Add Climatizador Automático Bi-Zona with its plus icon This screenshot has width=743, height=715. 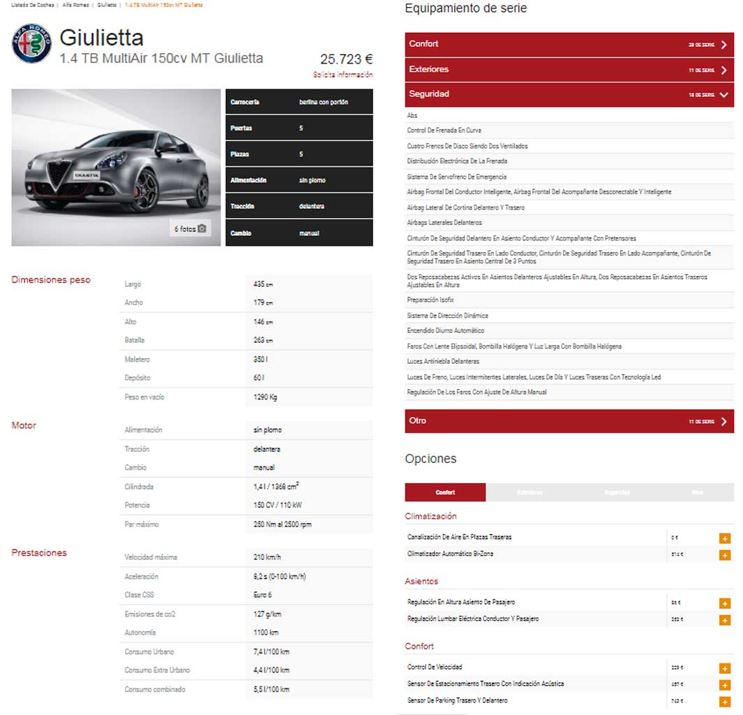[725, 554]
